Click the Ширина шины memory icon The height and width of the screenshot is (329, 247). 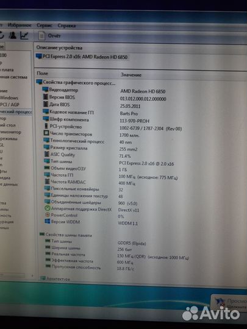click(48, 247)
